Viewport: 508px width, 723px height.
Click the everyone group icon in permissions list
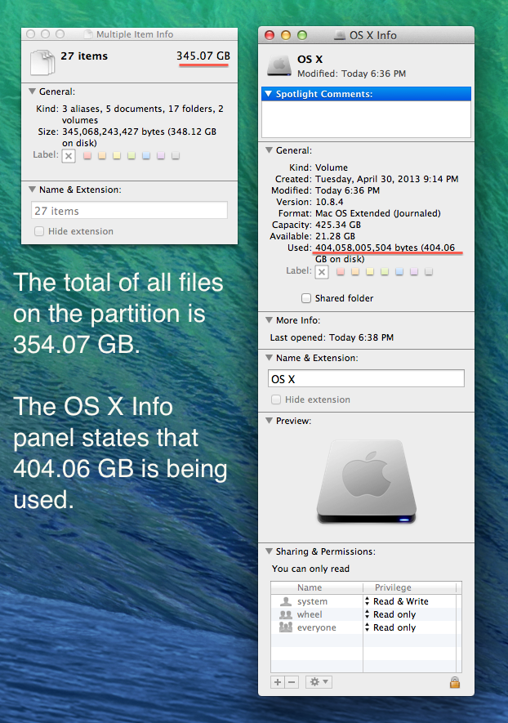(286, 627)
